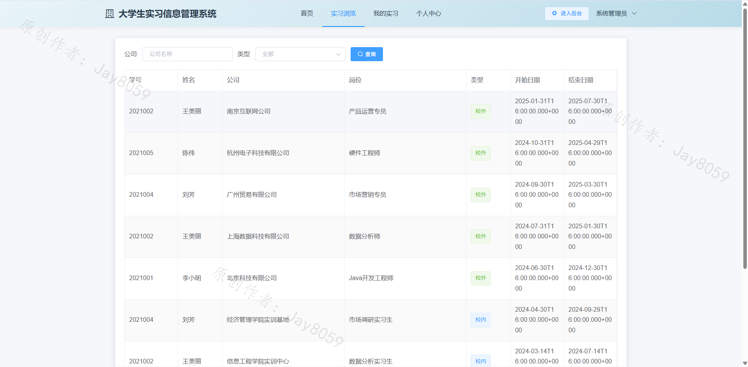The image size is (748, 367).
Task: Click 王美丽 in the 南京互联网公司 row
Action: (x=192, y=111)
